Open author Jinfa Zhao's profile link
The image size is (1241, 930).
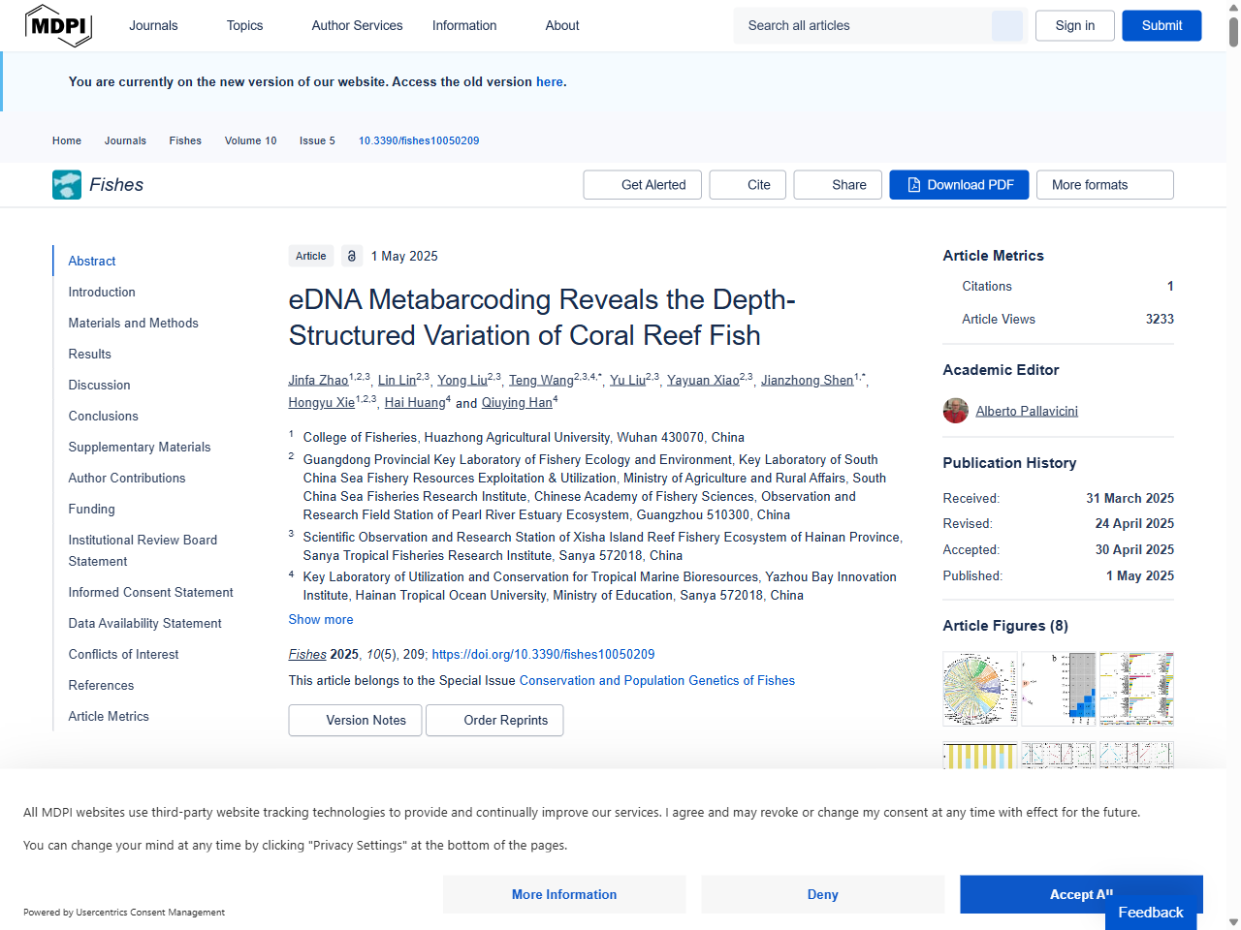[x=318, y=380]
